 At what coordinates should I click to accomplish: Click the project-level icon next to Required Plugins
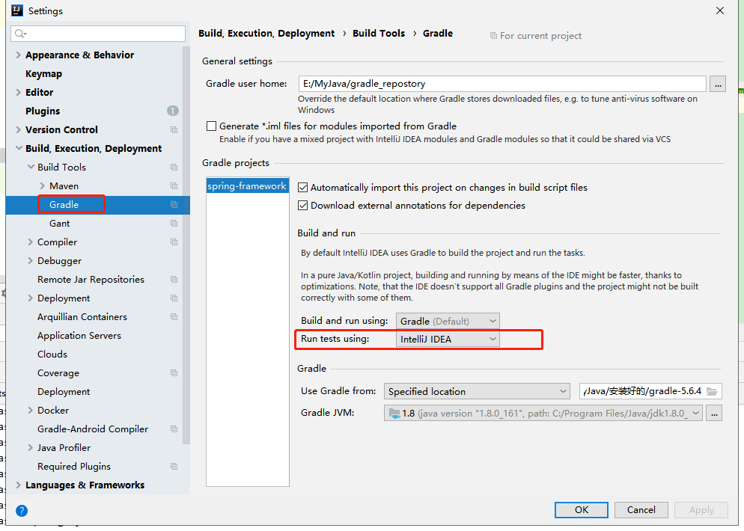point(174,467)
